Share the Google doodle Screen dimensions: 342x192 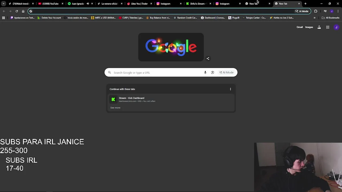(x=208, y=59)
